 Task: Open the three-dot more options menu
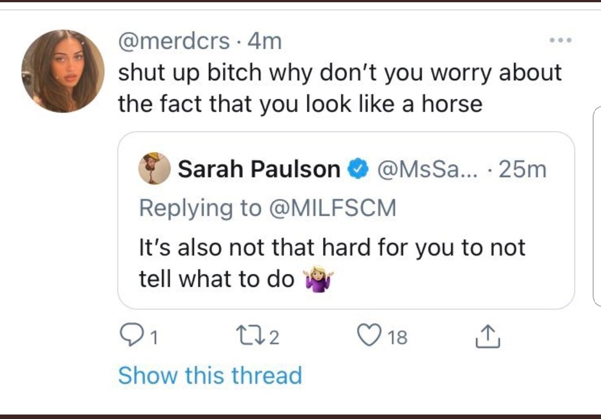[561, 40]
